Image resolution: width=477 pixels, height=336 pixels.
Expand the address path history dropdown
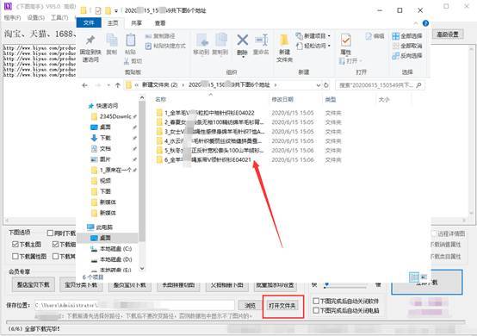[x=319, y=85]
